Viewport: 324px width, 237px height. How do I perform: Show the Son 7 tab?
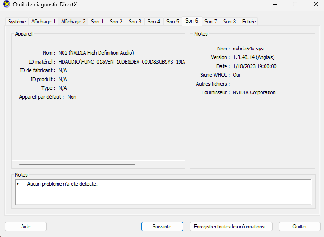tap(211, 22)
